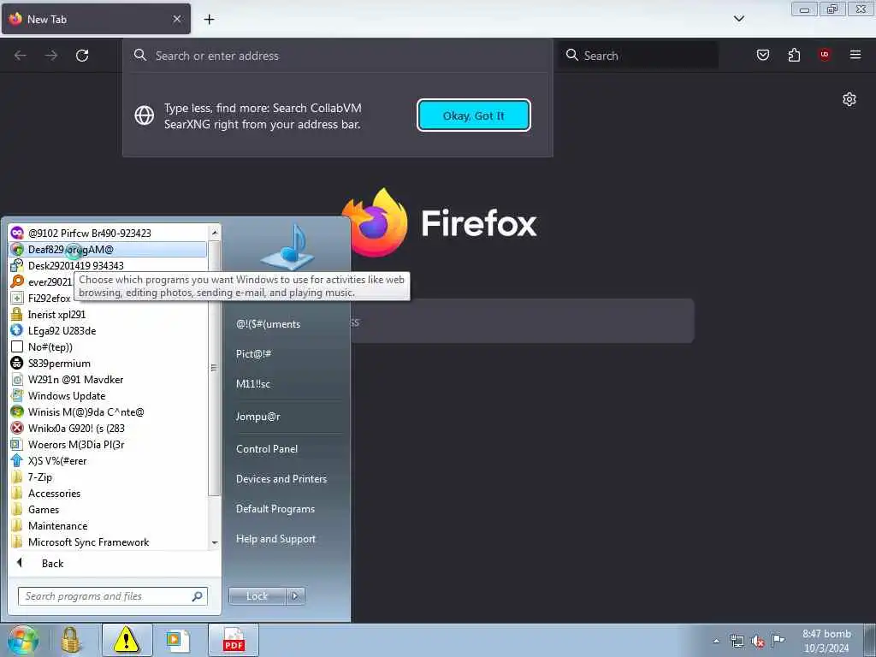Image resolution: width=876 pixels, height=657 pixels.
Task: Launch Windows Update from programs list
Action: (x=109, y=395)
